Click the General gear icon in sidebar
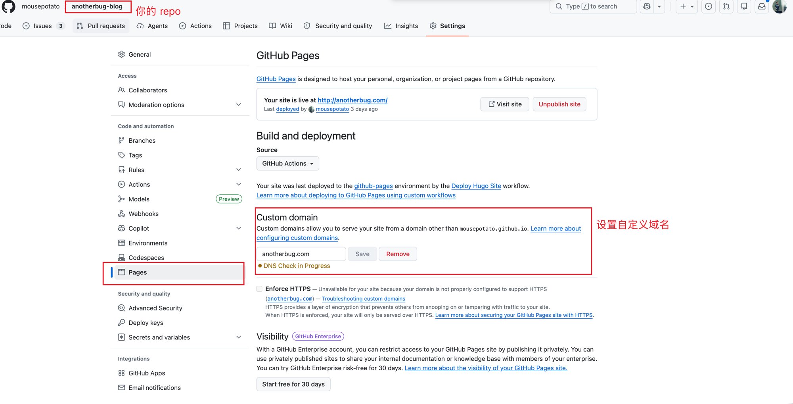793x404 pixels. (121, 54)
